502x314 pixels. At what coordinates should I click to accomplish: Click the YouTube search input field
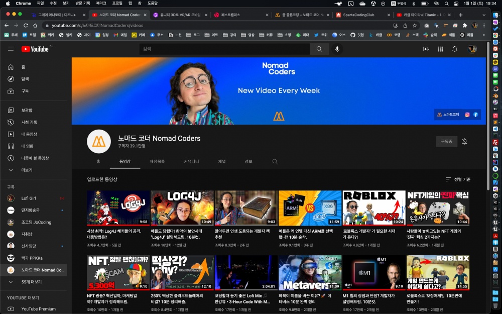tap(224, 49)
